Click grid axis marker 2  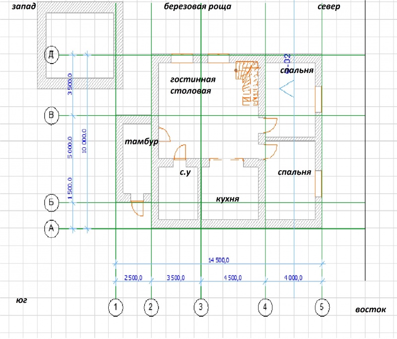click(x=151, y=307)
